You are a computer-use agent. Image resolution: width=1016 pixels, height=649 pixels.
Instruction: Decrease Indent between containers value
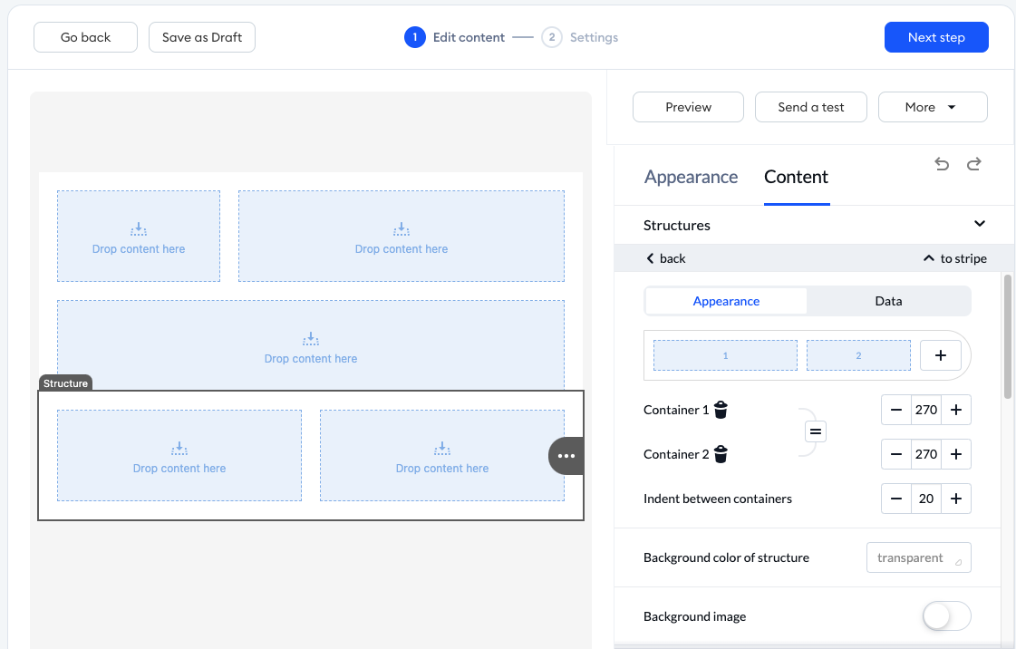tap(895, 499)
